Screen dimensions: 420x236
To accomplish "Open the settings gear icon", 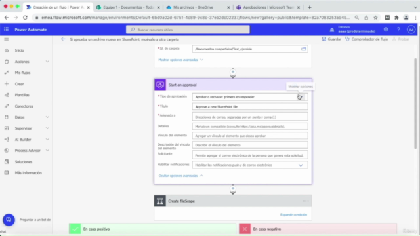I will (386, 29).
